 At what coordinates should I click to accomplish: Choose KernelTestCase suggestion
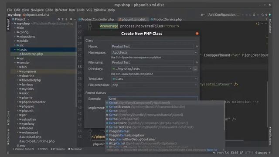pyautogui.click(x=165, y=127)
